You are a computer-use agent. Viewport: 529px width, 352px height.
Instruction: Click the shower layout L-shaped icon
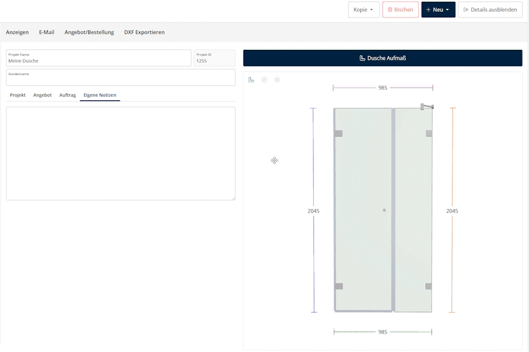pos(251,80)
